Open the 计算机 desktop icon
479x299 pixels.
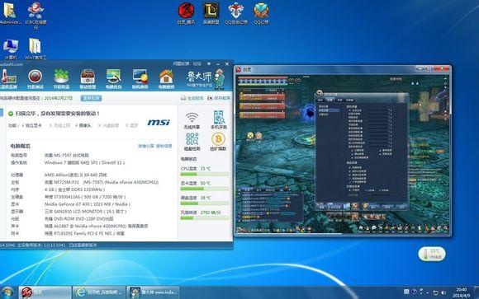(x=11, y=49)
